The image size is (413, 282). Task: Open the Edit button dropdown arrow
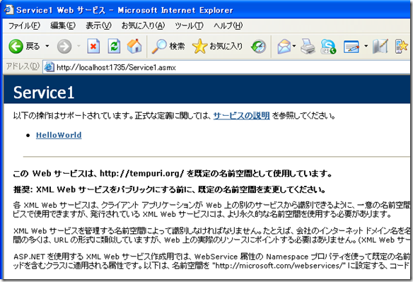tap(366, 47)
